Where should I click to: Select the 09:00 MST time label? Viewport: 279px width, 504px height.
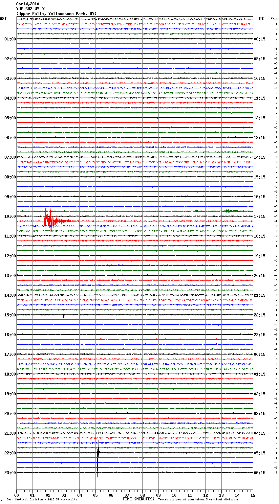[x=10, y=197]
